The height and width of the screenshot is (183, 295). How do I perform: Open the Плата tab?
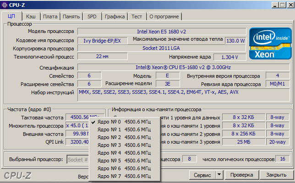(50, 16)
